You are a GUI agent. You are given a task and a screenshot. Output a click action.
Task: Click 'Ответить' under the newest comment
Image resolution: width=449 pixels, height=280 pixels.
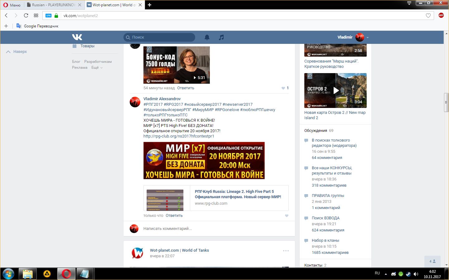[174, 216]
